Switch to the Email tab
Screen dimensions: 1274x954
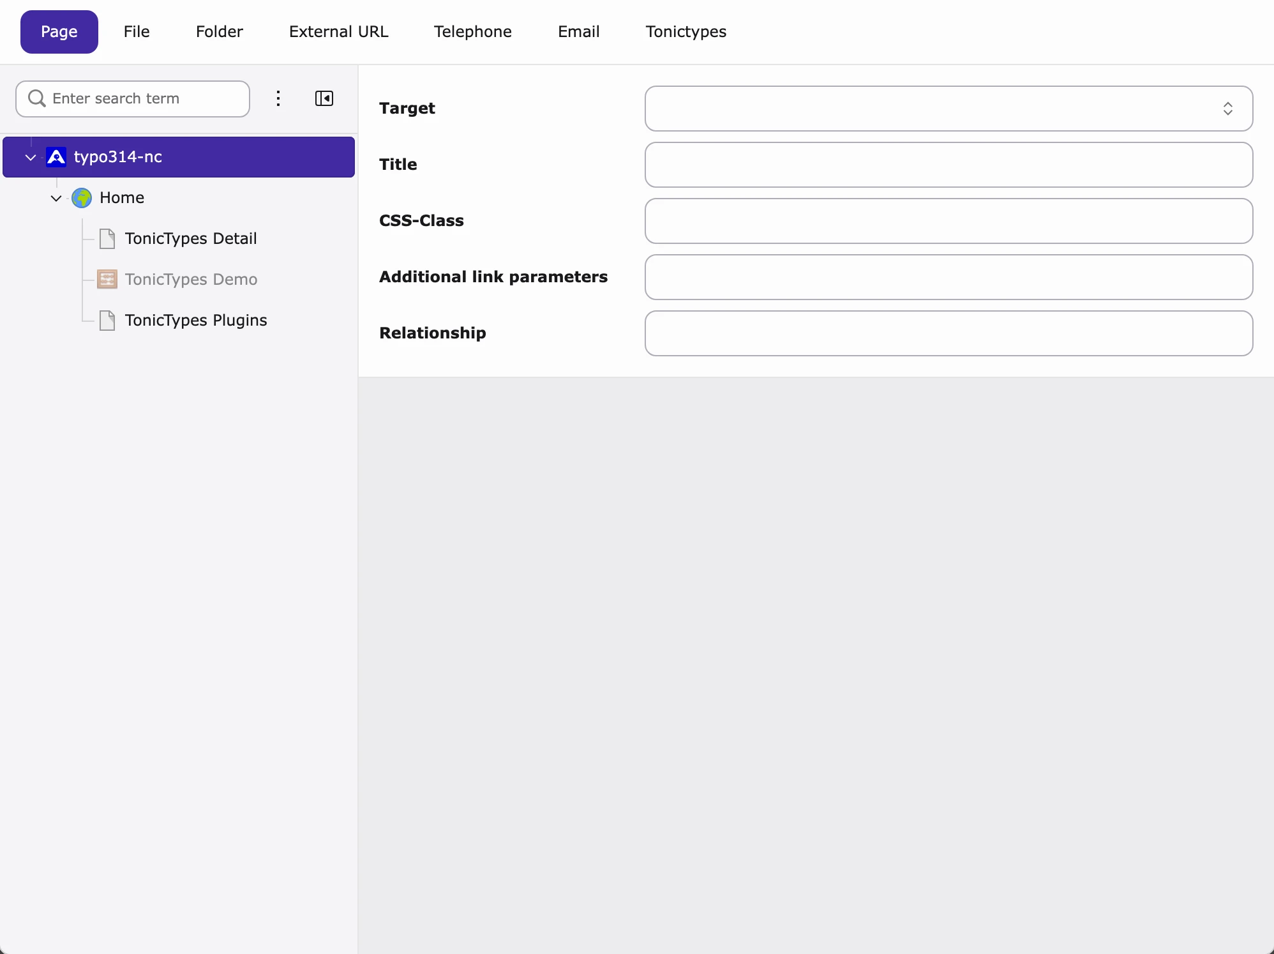578,32
